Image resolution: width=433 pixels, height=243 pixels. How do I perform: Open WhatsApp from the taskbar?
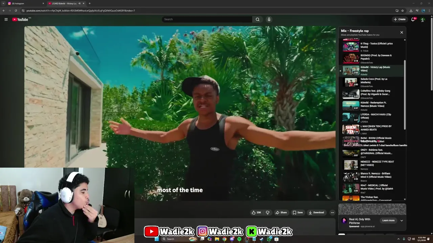coord(269,239)
